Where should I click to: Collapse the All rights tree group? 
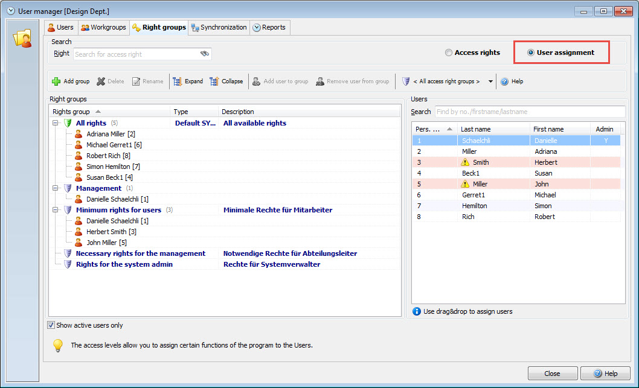[x=56, y=123]
